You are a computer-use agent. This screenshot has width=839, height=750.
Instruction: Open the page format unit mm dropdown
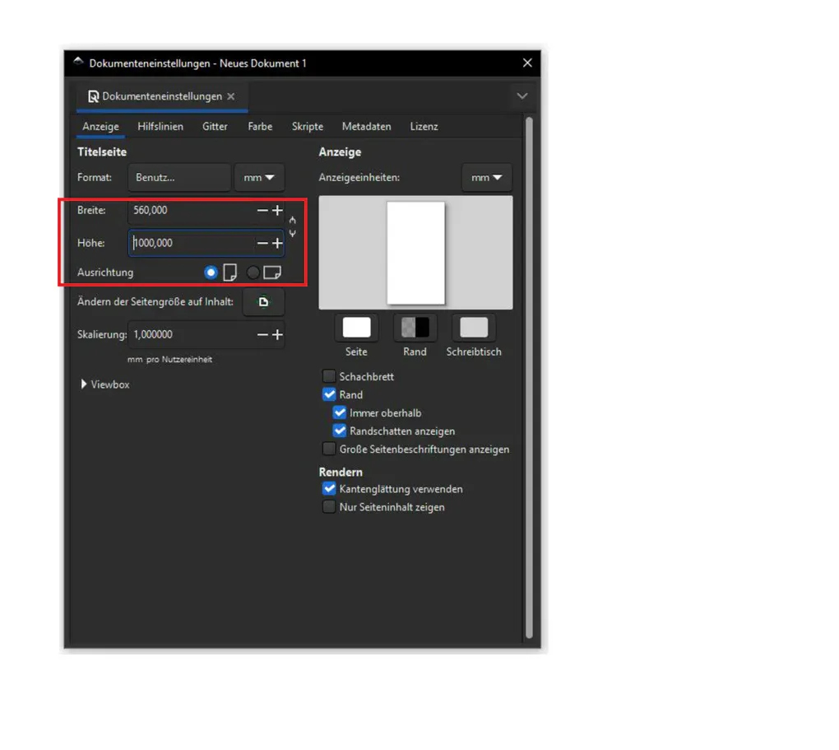point(259,177)
